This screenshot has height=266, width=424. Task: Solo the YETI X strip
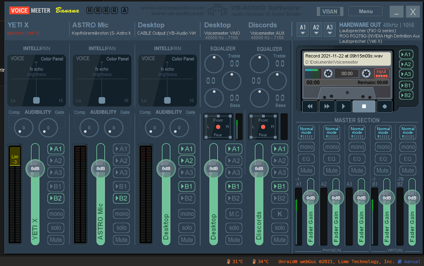(x=56, y=228)
